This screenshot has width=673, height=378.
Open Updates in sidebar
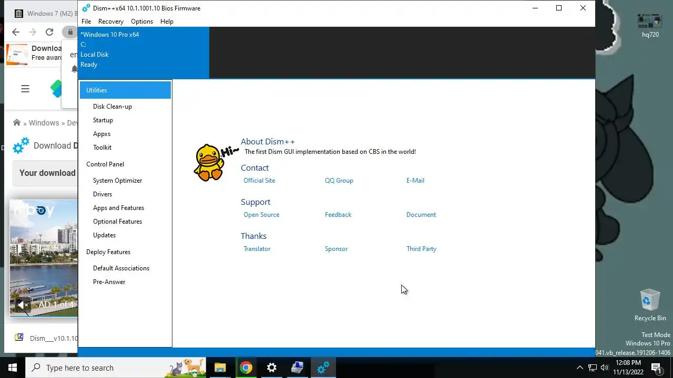point(104,235)
